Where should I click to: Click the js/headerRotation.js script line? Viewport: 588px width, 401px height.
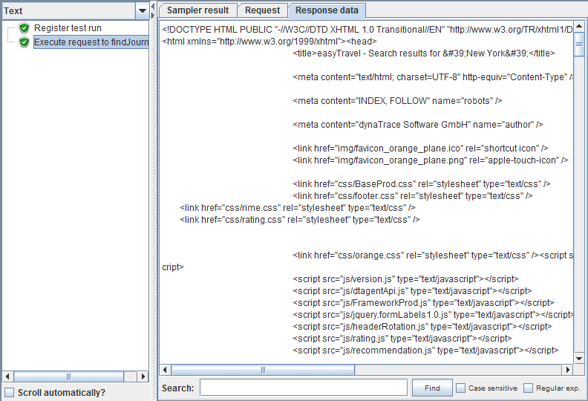422,327
